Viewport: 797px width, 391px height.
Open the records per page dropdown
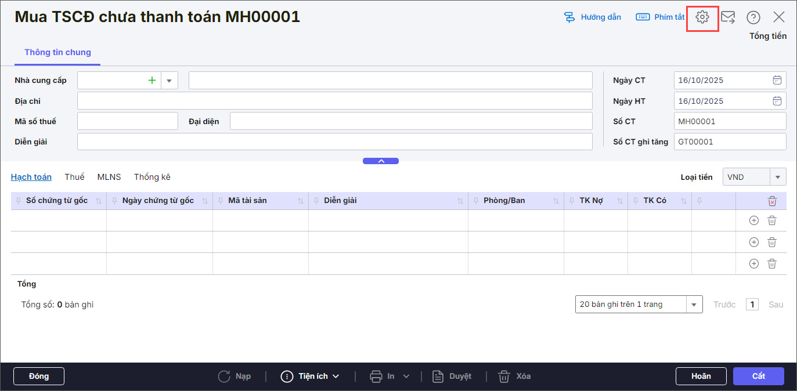[694, 305]
